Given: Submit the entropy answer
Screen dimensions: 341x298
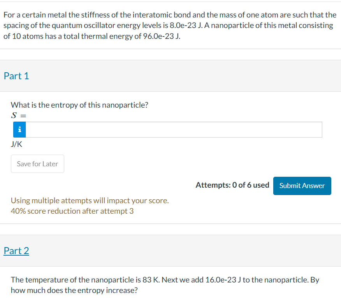Looking at the screenshot, I should pos(302,186).
